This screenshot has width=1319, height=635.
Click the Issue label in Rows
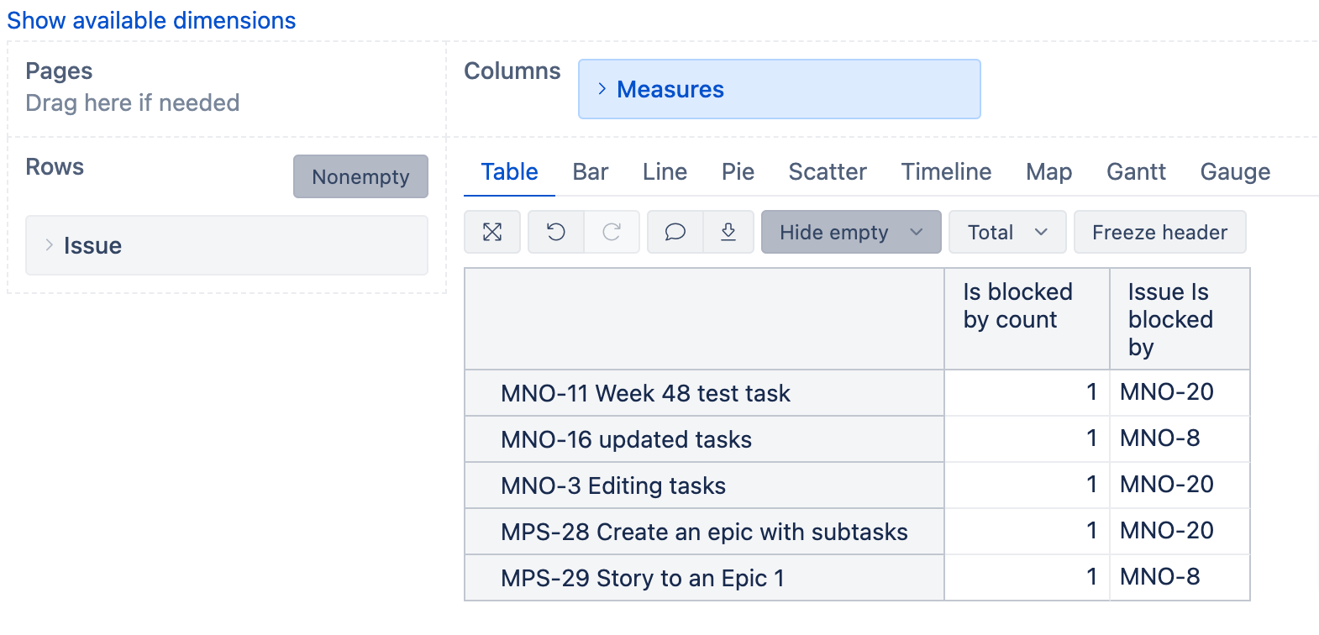92,245
